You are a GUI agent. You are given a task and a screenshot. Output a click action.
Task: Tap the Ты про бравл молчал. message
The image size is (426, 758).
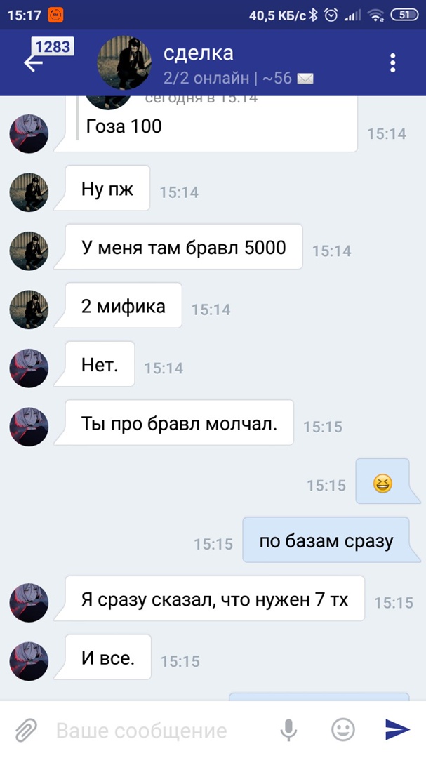180,423
